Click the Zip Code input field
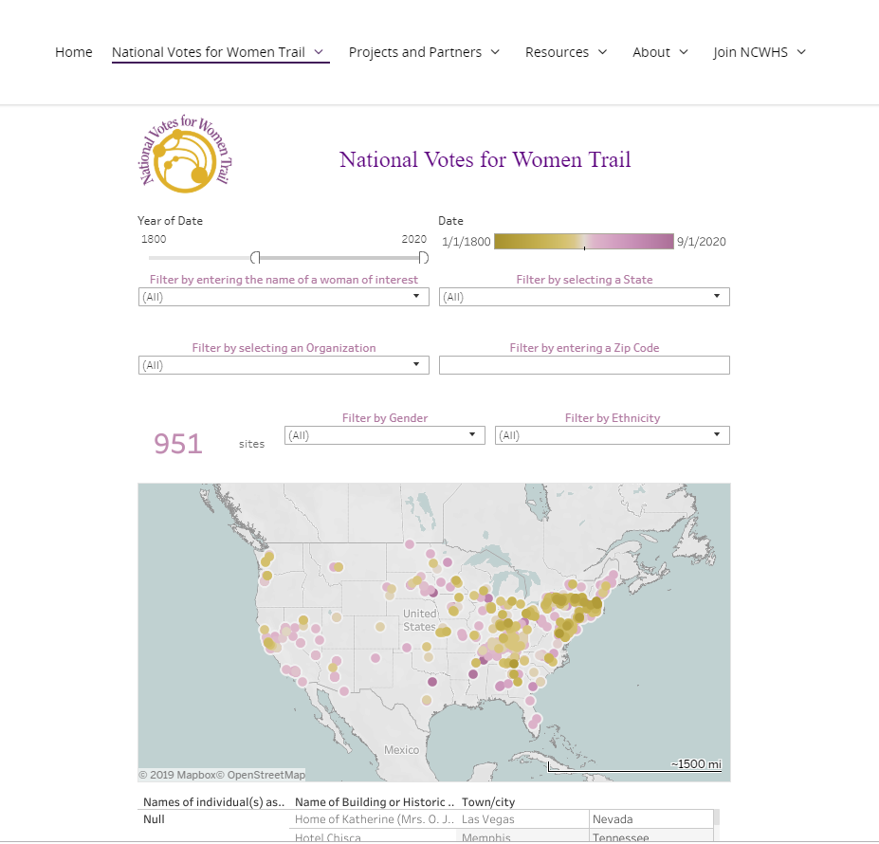The image size is (879, 844). point(584,365)
